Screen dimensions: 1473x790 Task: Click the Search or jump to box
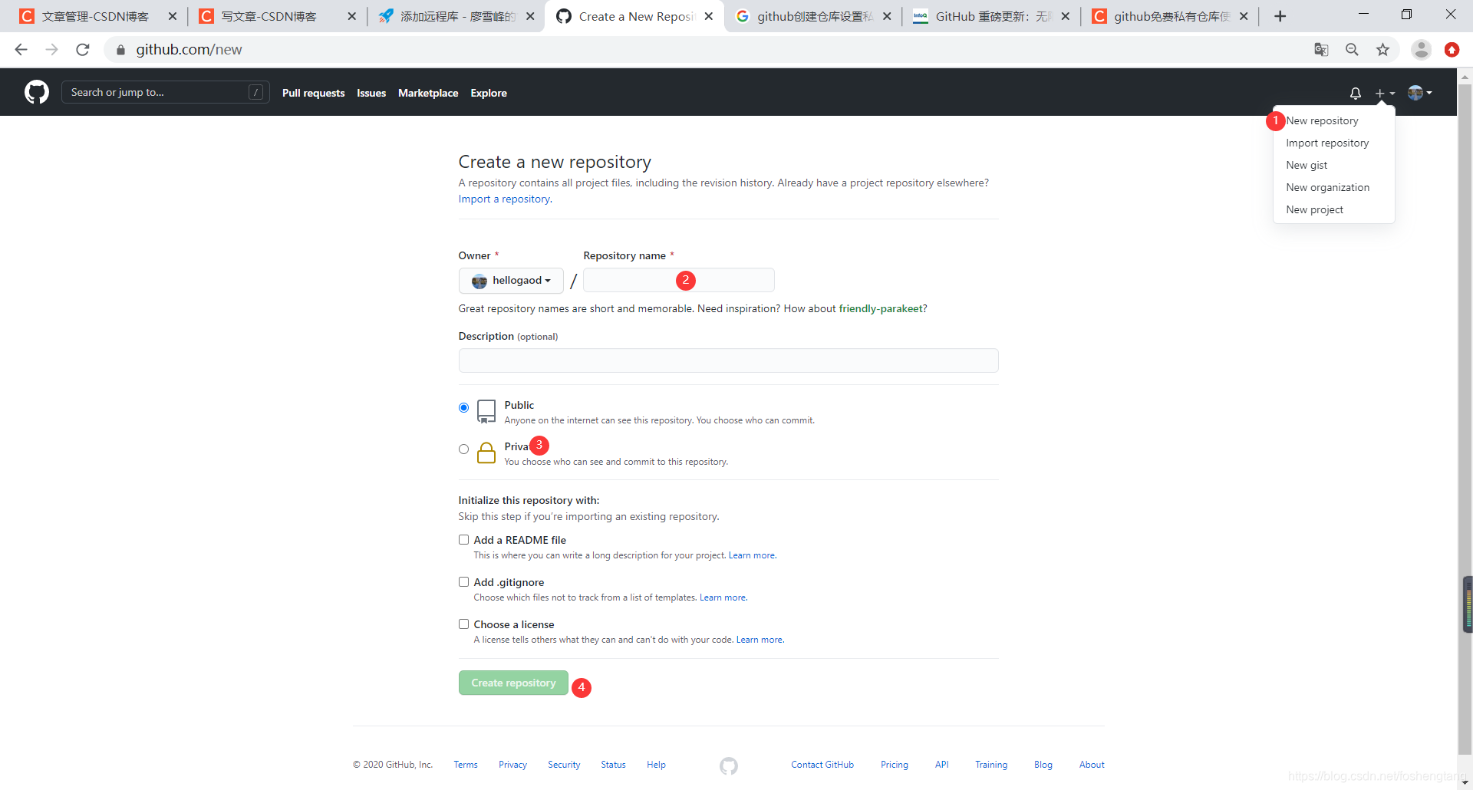click(165, 92)
